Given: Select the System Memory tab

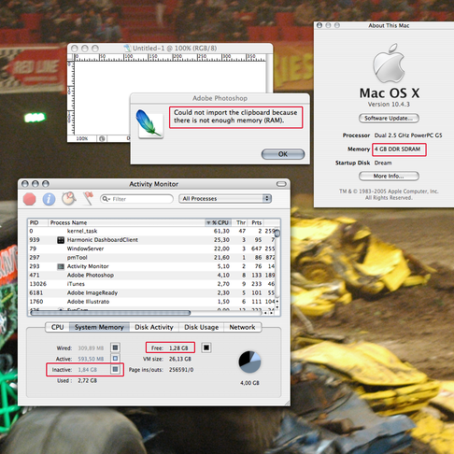Looking at the screenshot, I should point(99,327).
